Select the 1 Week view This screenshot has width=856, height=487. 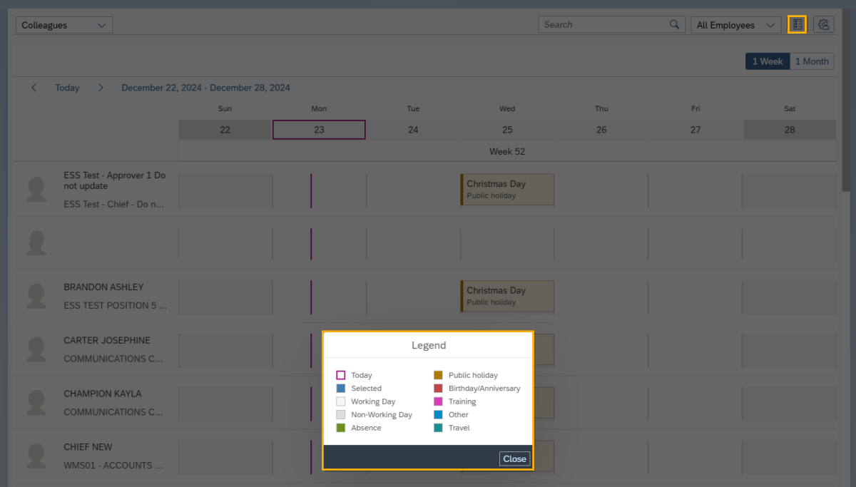(768, 61)
